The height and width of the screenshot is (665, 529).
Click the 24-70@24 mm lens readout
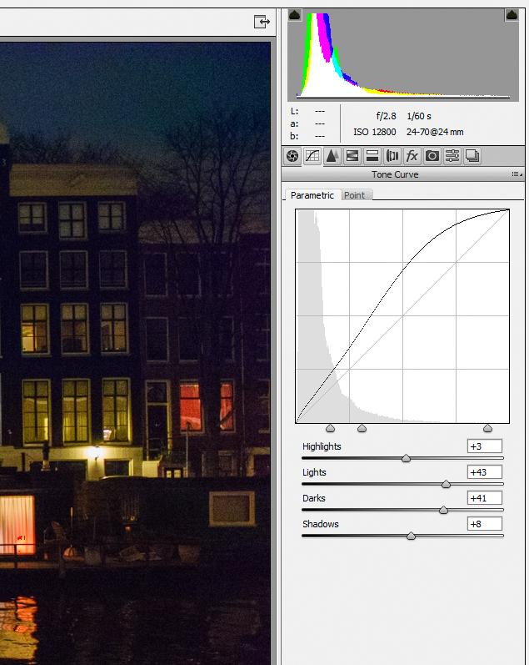pyautogui.click(x=435, y=132)
